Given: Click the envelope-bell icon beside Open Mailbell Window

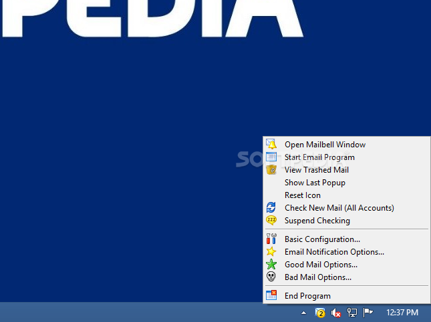Looking at the screenshot, I should (271, 144).
